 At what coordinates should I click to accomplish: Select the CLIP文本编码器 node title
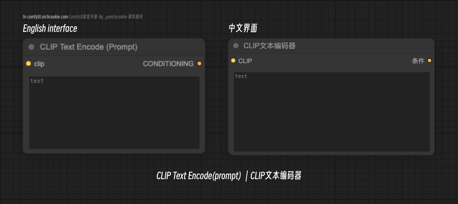click(270, 46)
